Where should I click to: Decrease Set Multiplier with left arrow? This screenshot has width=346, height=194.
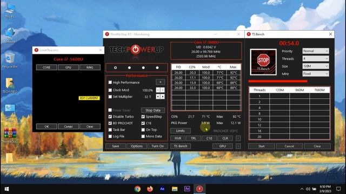tap(158, 96)
